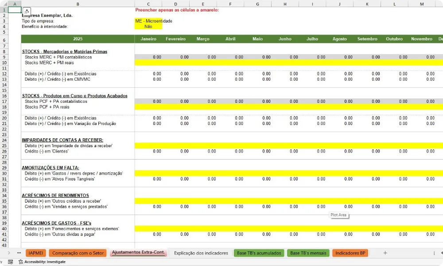
Task: Click Stocks PCF + PA reais label
Action: click(x=47, y=107)
